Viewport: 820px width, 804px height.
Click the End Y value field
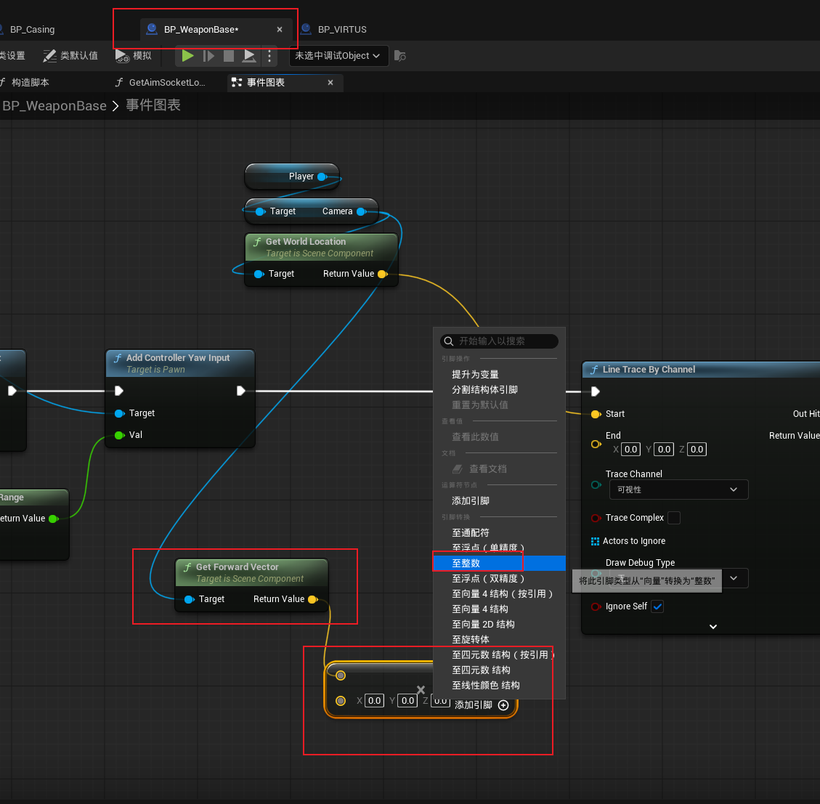664,449
